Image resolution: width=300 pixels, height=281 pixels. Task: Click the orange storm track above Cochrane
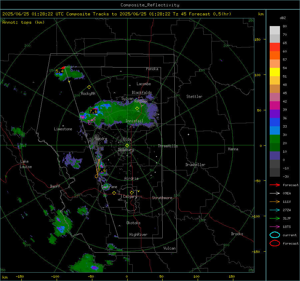pos(98,168)
